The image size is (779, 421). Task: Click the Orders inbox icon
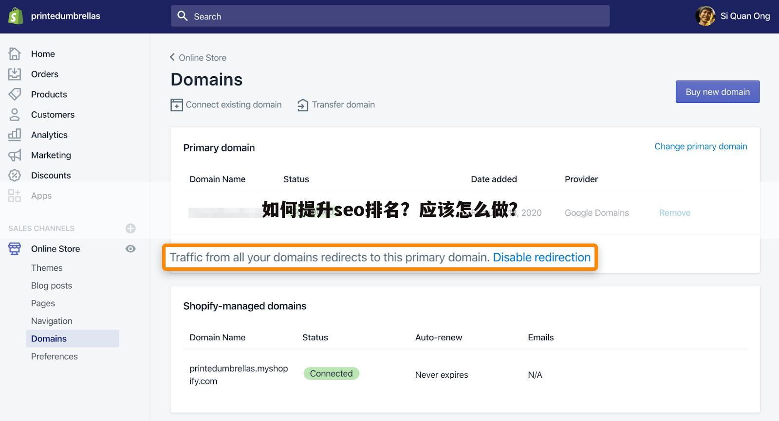(x=15, y=74)
